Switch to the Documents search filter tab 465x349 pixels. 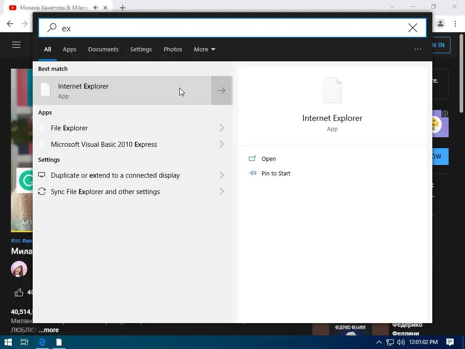coord(103,49)
